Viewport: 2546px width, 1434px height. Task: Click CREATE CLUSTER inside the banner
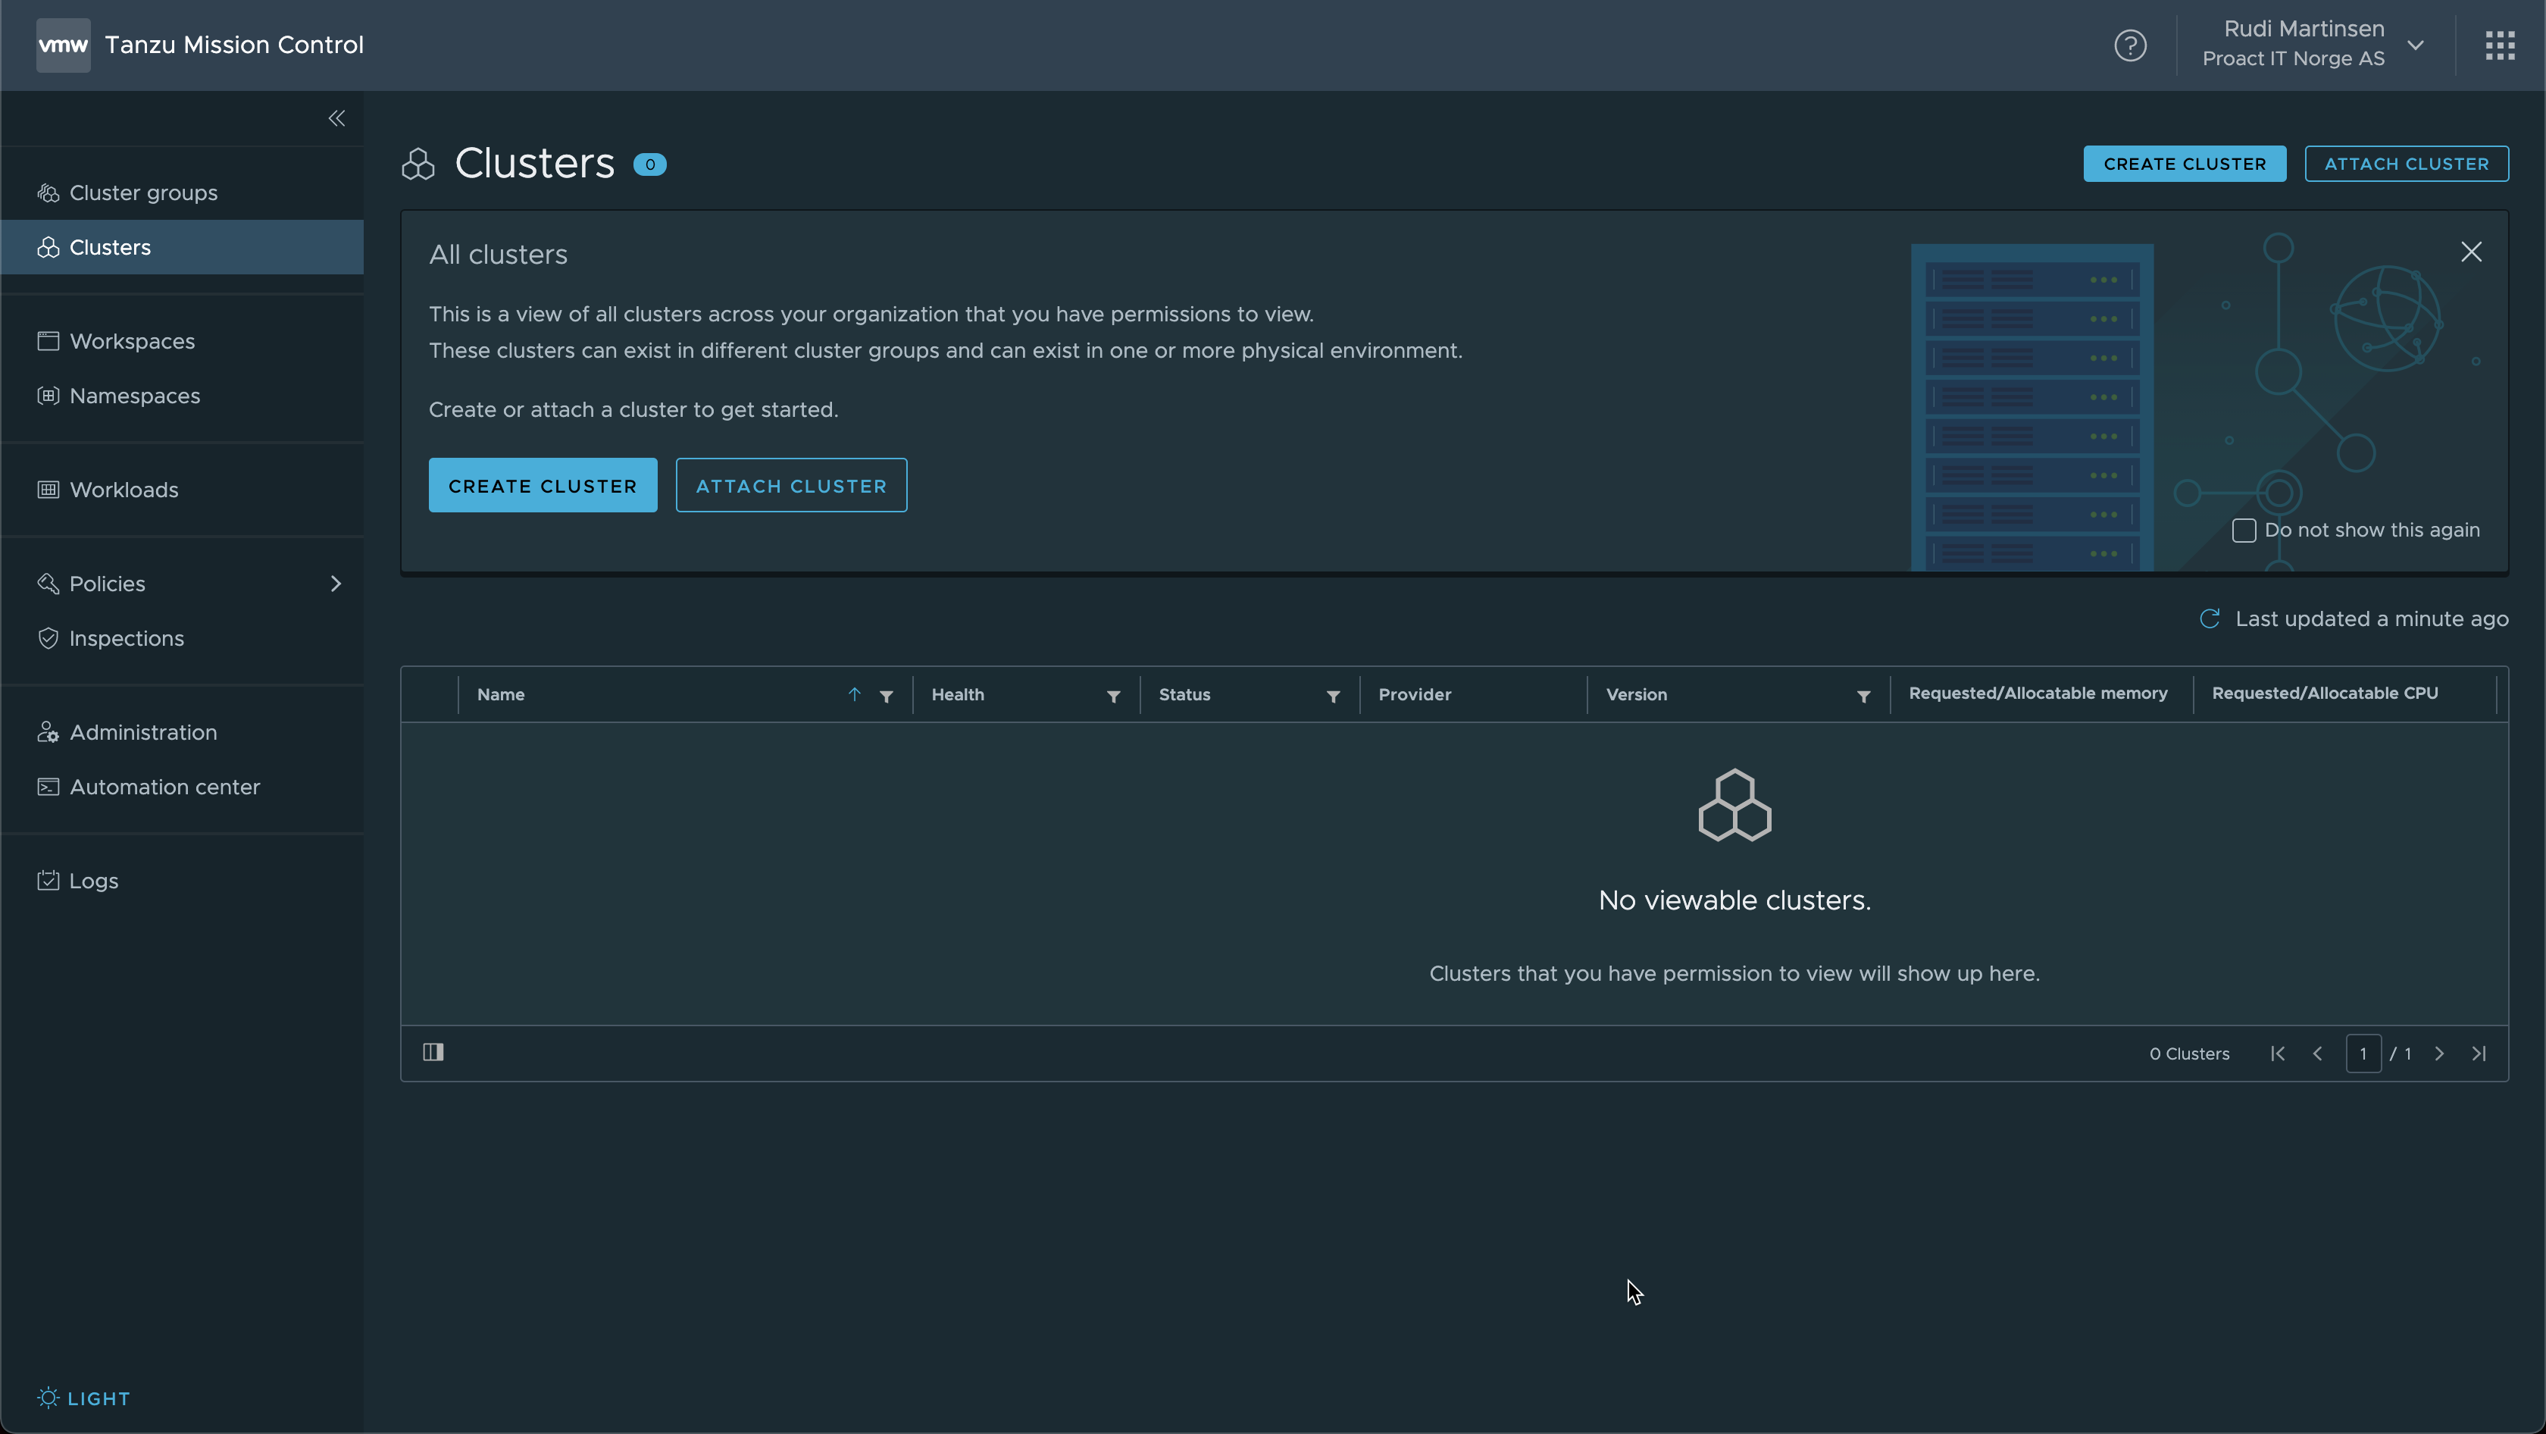[543, 485]
